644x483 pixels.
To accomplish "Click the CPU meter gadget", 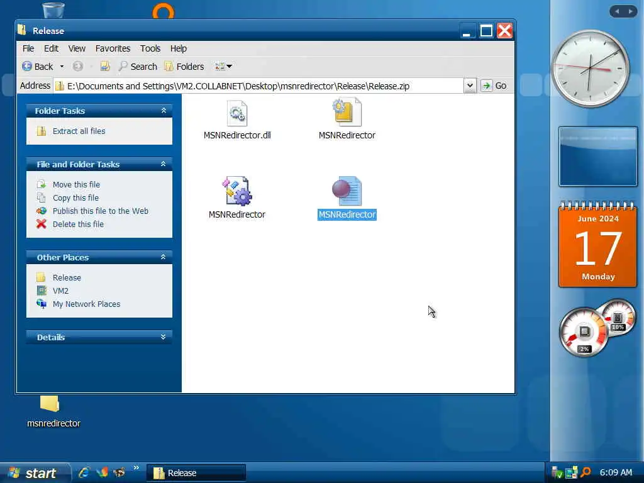I will (583, 332).
